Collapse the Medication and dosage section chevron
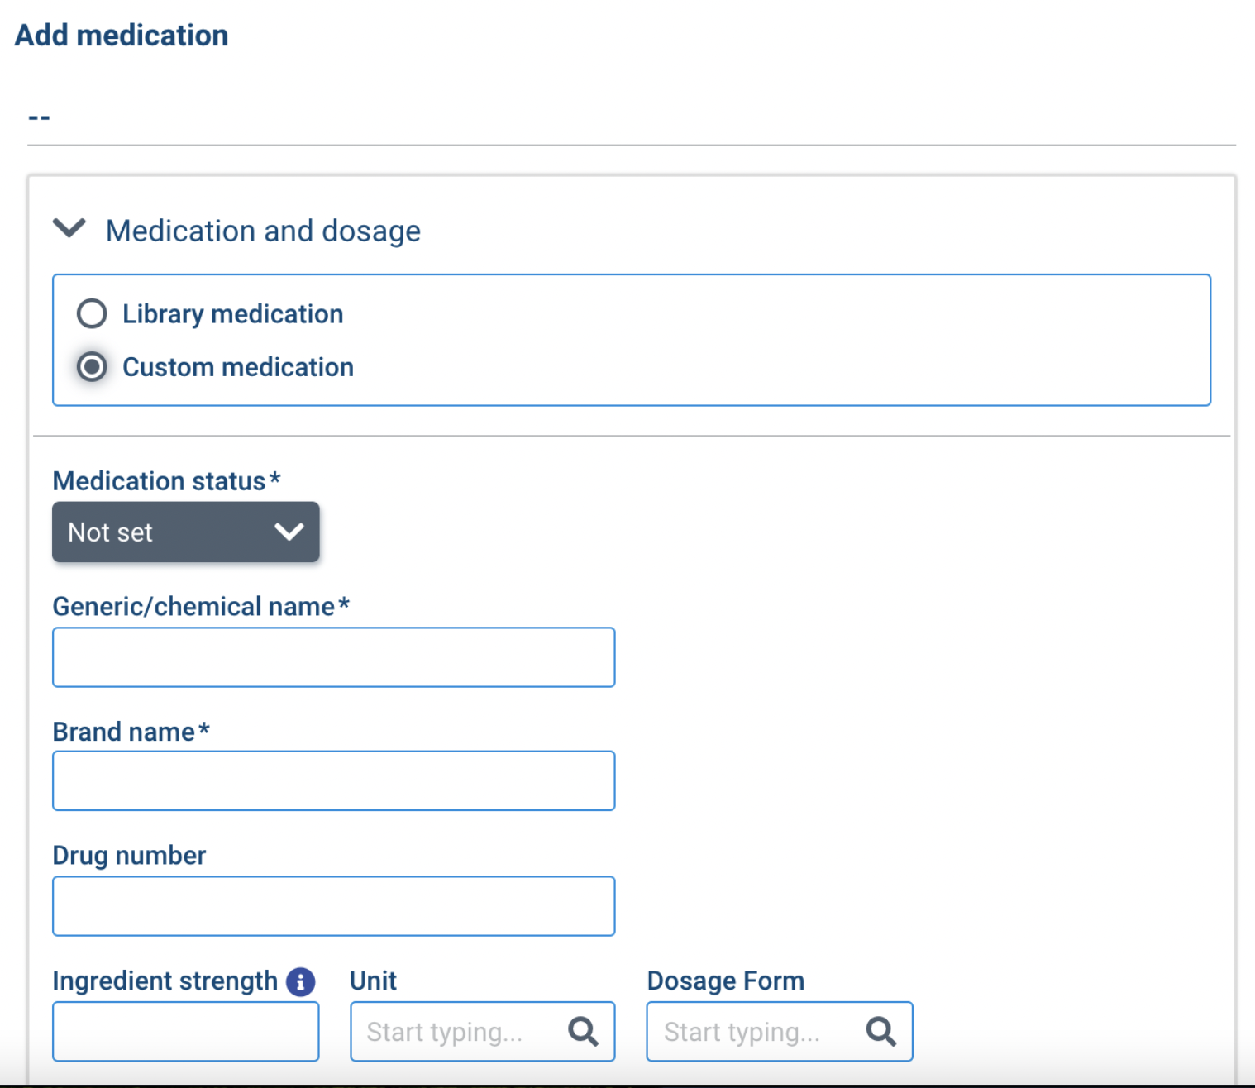Image resolution: width=1255 pixels, height=1088 pixels. pyautogui.click(x=69, y=228)
